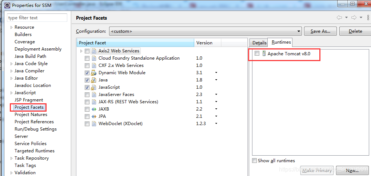
Task: Open forward history dropdown arrow
Action: [x=361, y=17]
